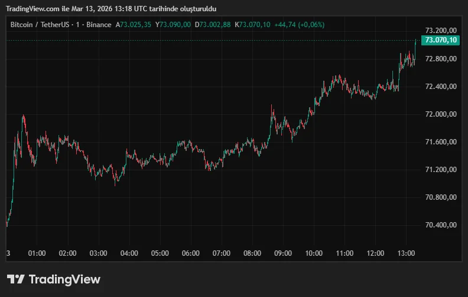
Task: Select the Bitcoin / TetherUS symbol title
Action: (40, 25)
